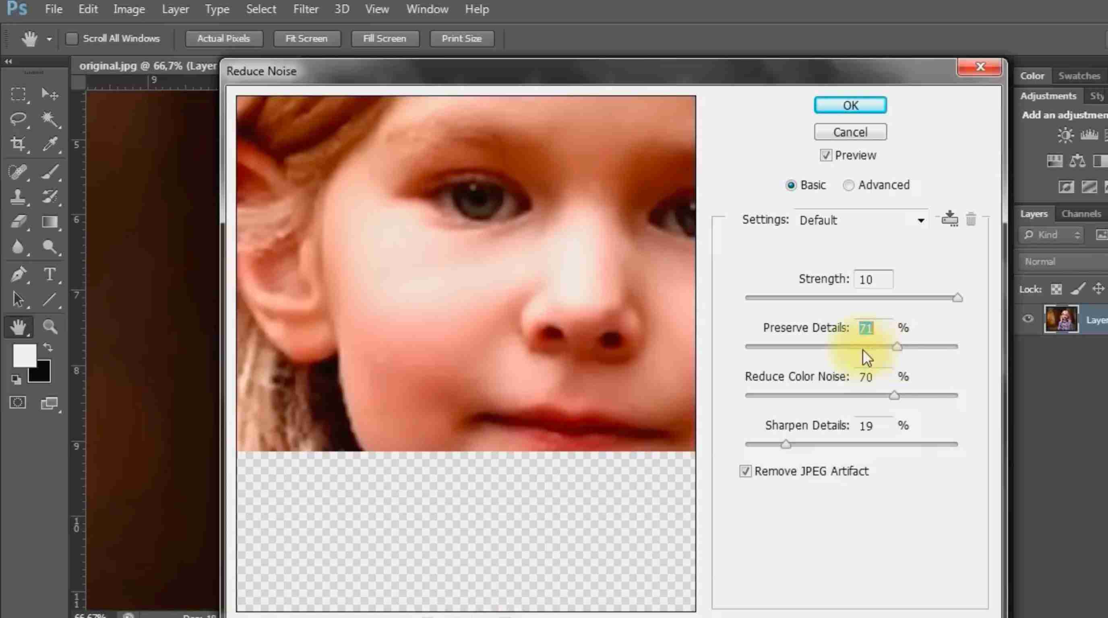The width and height of the screenshot is (1108, 618).
Task: Select the Crop tool
Action: coord(18,144)
